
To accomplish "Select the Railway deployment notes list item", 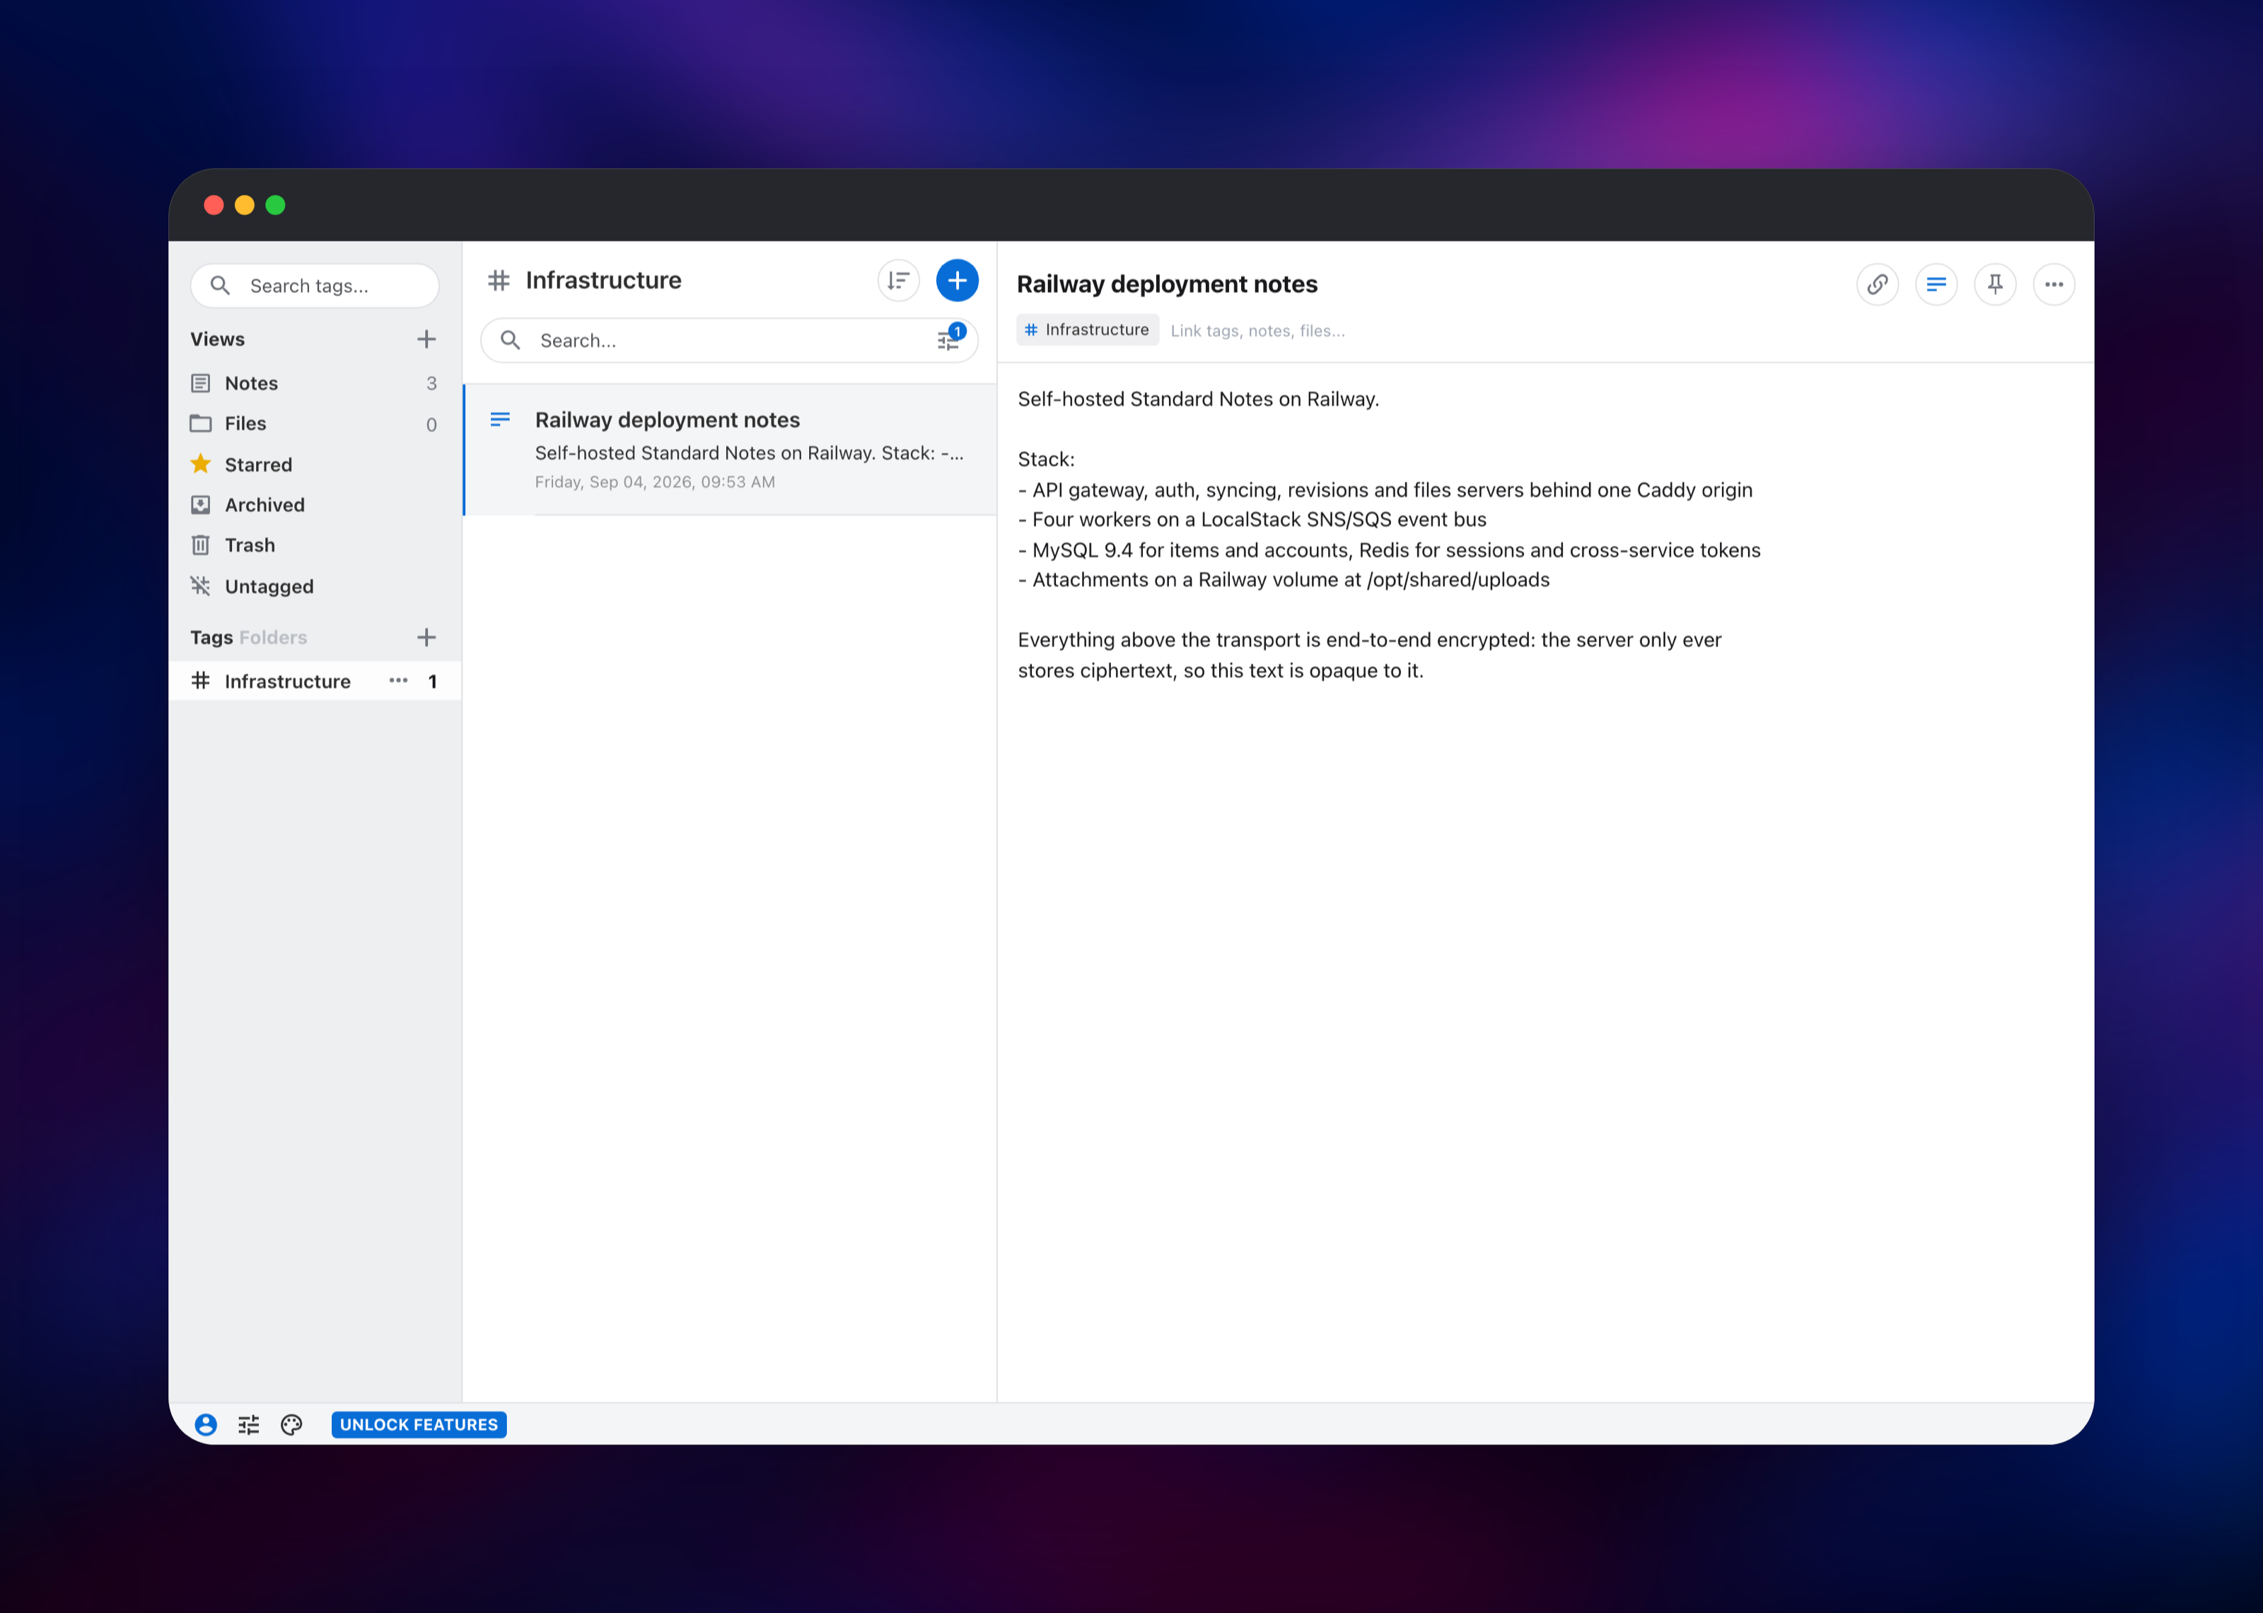I will point(730,450).
